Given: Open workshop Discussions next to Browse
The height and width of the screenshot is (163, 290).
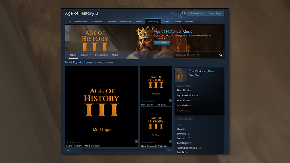Looking at the screenshot, I should pyautogui.click(x=101, y=55).
